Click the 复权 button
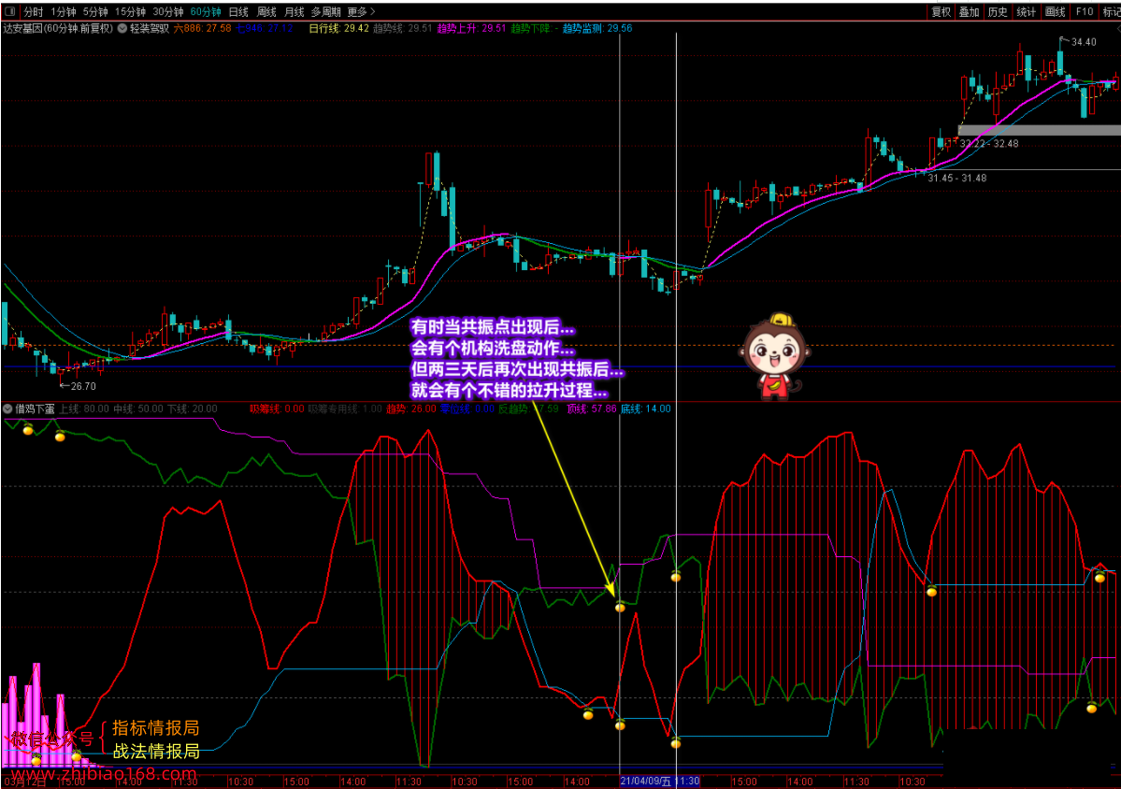 pyautogui.click(x=941, y=12)
